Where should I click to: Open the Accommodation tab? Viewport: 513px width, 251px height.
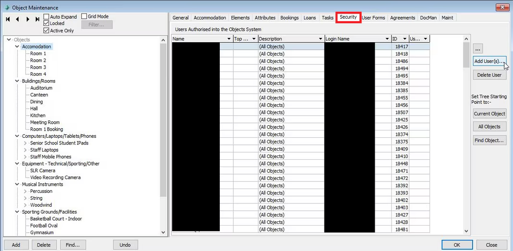tap(210, 18)
